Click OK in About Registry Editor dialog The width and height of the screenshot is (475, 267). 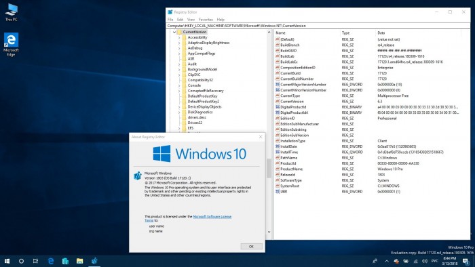[x=252, y=247]
